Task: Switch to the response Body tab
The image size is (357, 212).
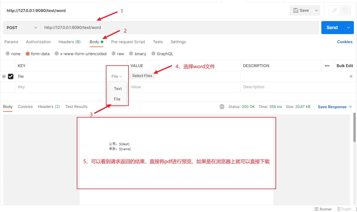Action: [8, 107]
